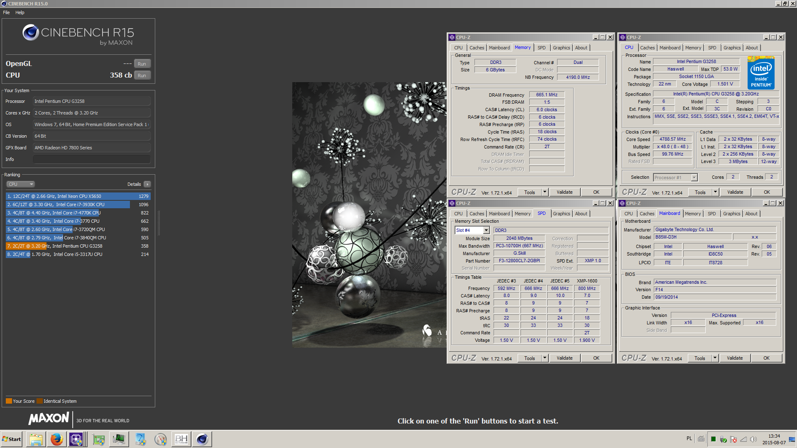The width and height of the screenshot is (797, 448).
Task: Select the Core i7-3930K ranking row
Action: pos(78,205)
